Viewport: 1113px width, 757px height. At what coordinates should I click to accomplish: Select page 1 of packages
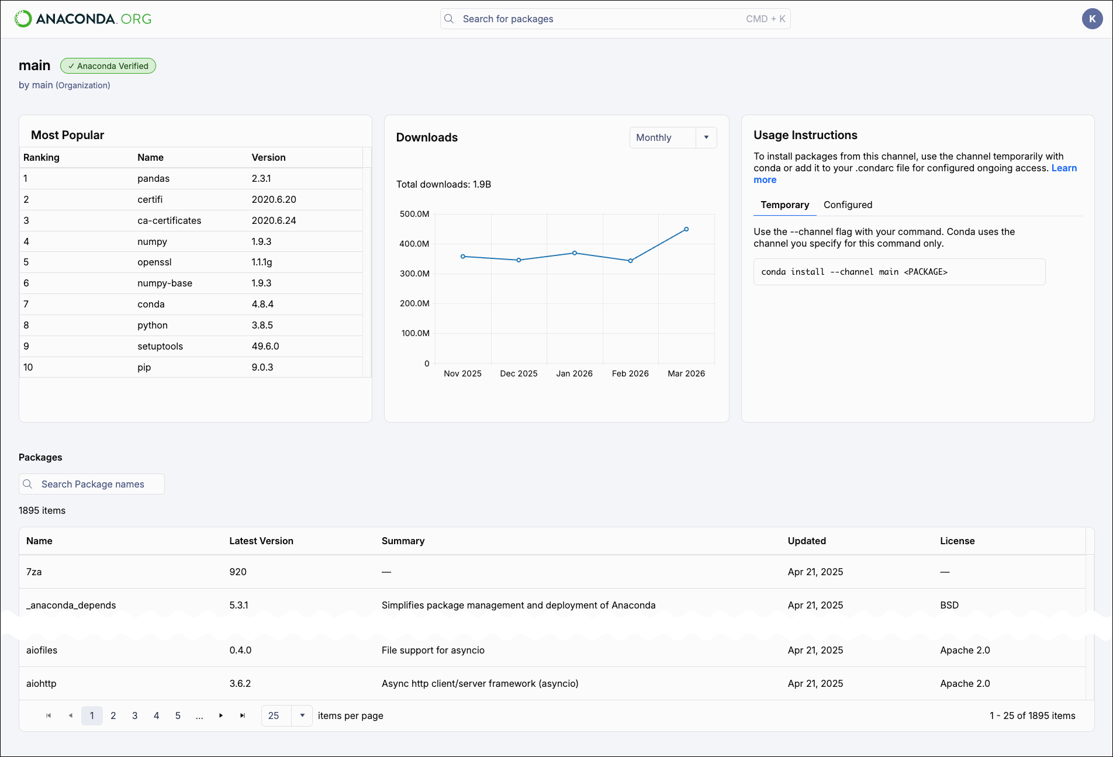pos(92,715)
